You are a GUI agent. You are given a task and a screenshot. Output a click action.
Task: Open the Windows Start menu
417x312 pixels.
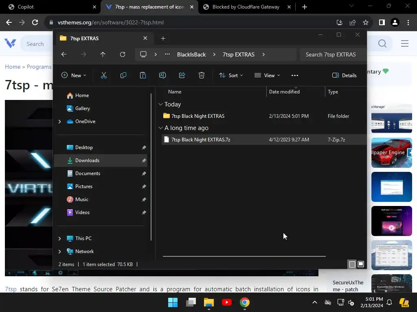pyautogui.click(x=173, y=302)
